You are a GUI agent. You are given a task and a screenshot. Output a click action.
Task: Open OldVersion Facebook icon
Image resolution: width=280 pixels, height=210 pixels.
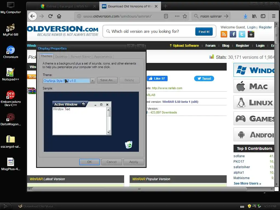pyautogui.click(x=233, y=34)
